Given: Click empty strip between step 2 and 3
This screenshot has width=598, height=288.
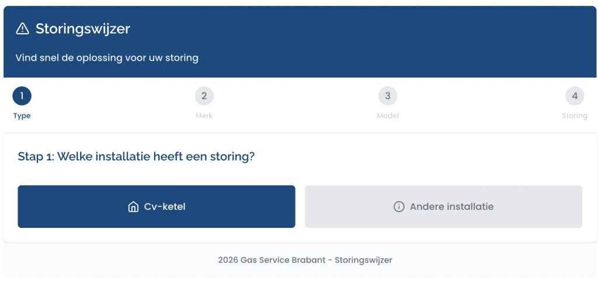Looking at the screenshot, I should point(295,104).
